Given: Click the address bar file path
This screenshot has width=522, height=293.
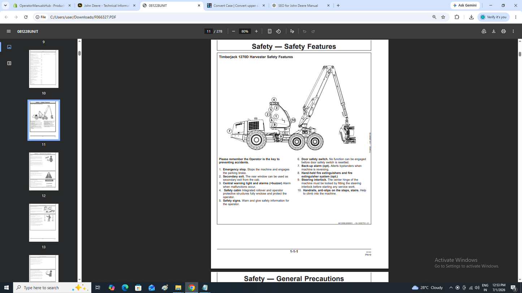Looking at the screenshot, I should point(83,17).
